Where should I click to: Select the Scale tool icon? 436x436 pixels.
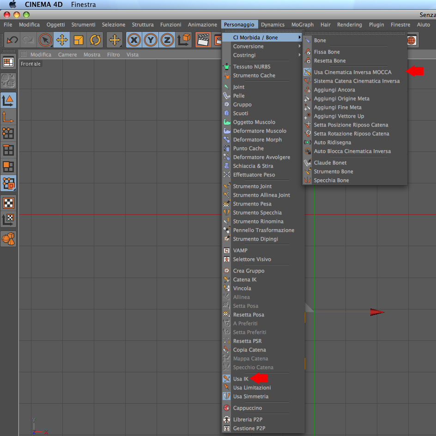79,40
